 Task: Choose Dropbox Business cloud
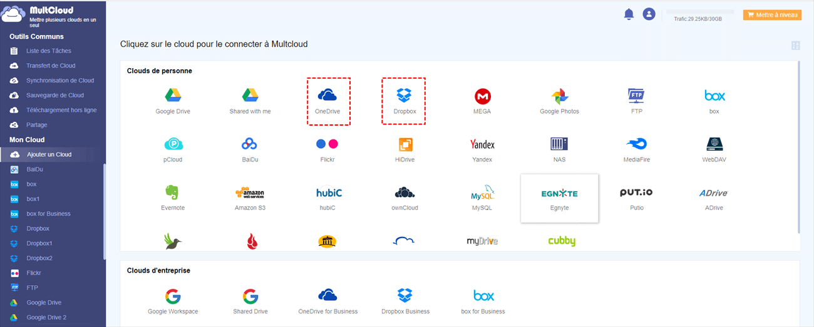405,301
